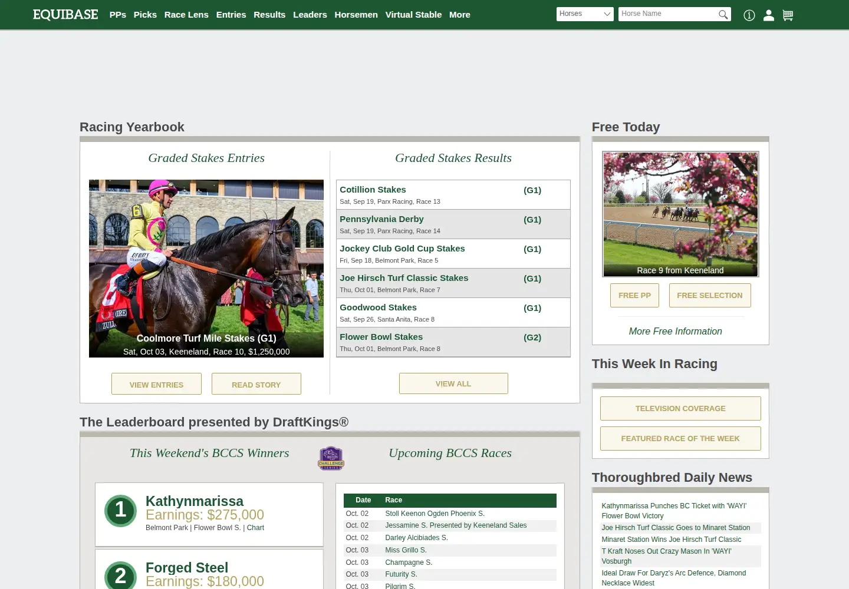Open the More menu

[x=460, y=15]
